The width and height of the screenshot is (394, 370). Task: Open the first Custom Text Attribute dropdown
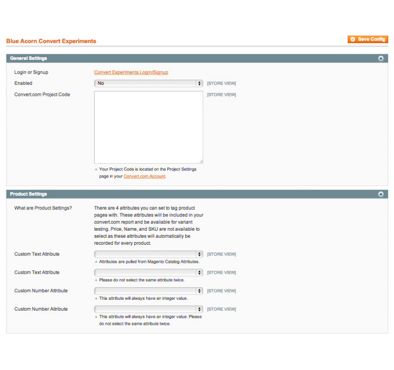[x=148, y=254]
